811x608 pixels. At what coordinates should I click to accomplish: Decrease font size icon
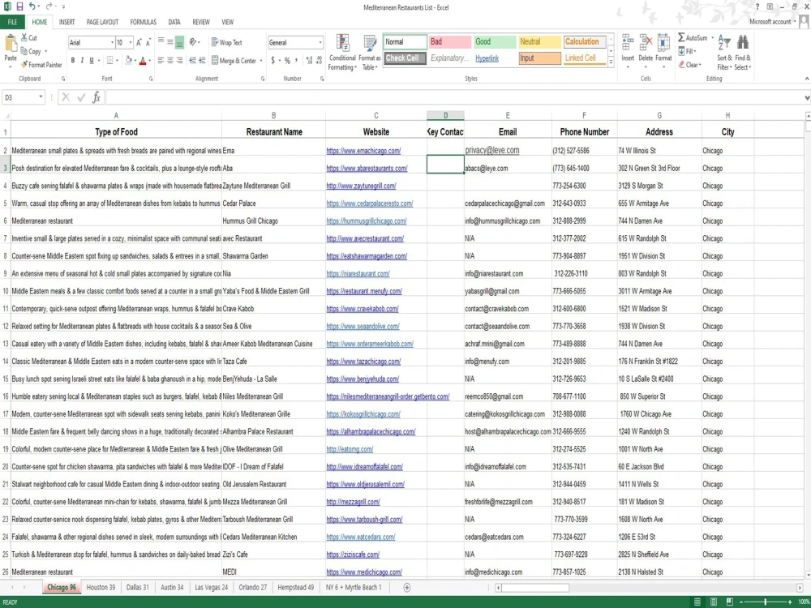point(148,42)
